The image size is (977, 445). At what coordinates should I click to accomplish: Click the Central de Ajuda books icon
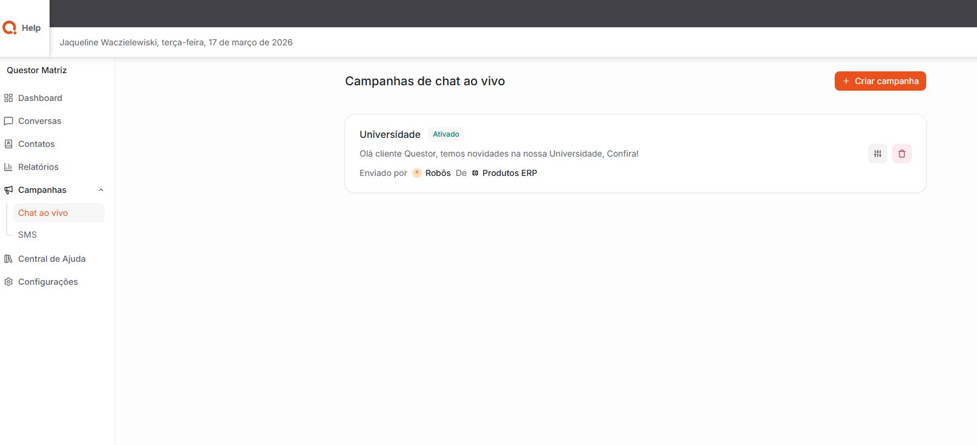click(8, 259)
